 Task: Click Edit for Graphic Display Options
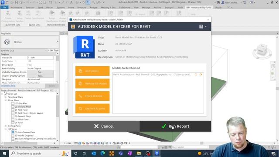click(41, 76)
